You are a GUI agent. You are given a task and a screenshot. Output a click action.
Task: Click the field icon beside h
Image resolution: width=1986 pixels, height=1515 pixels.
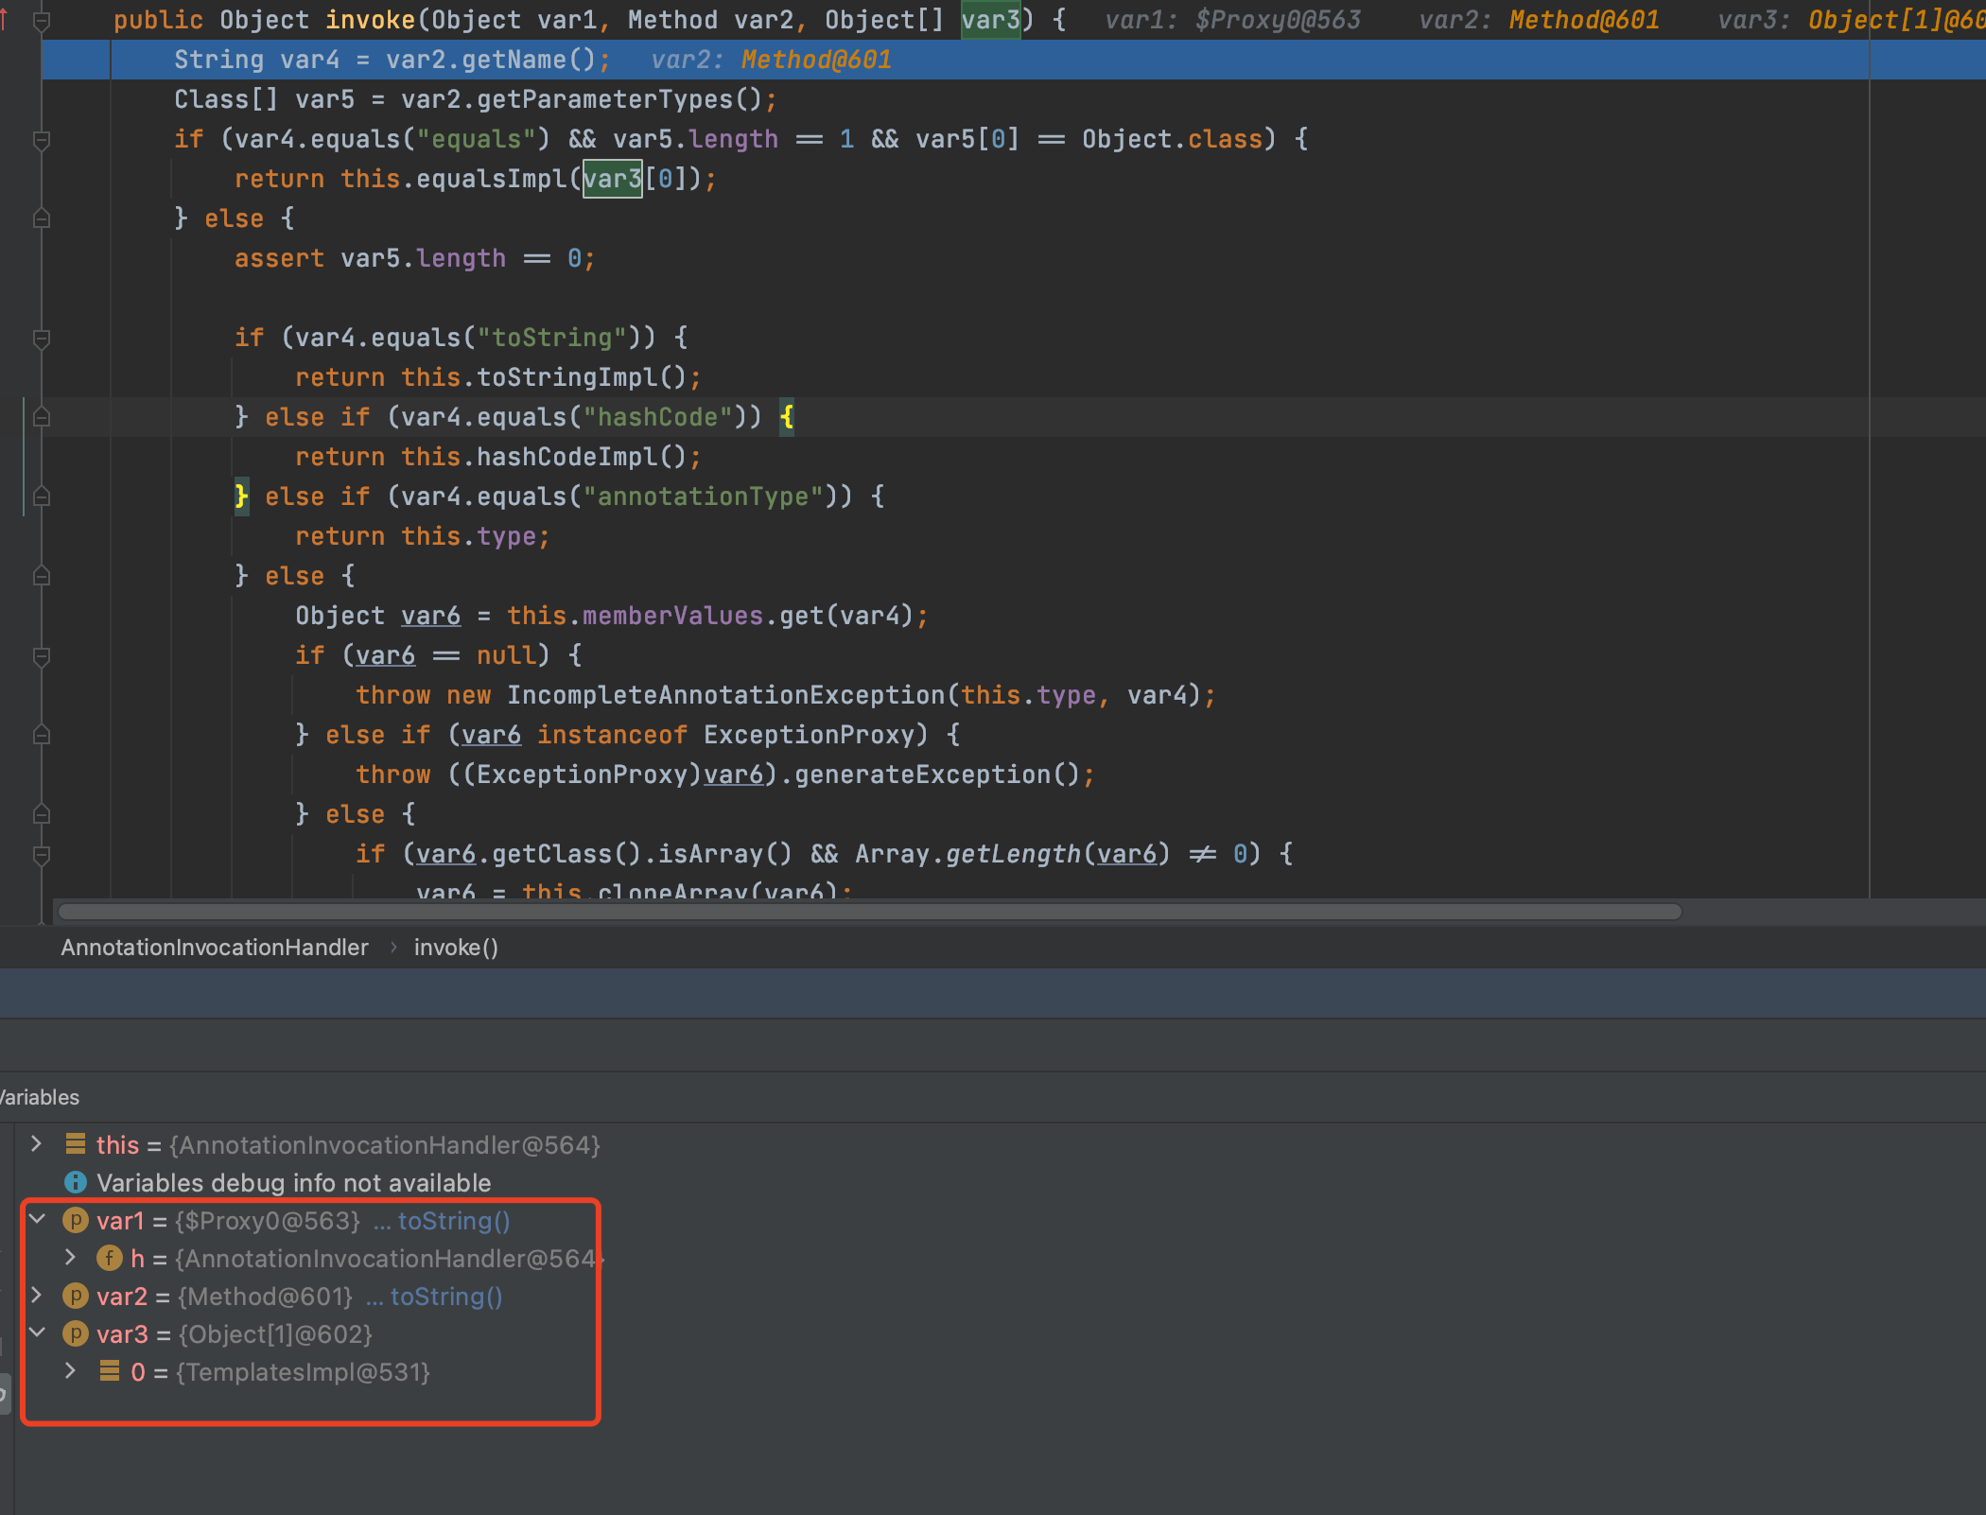[x=110, y=1258]
